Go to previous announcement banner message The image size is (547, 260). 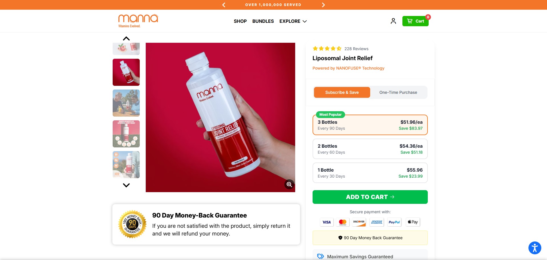224,5
